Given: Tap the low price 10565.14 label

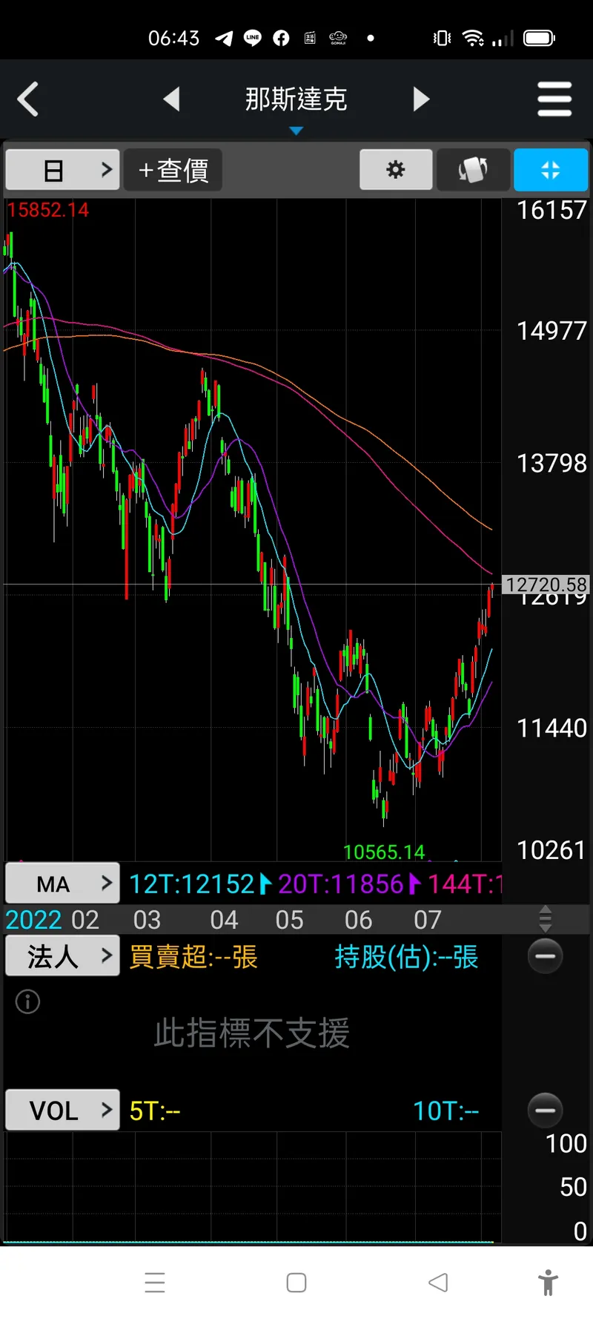Looking at the screenshot, I should click(x=384, y=852).
